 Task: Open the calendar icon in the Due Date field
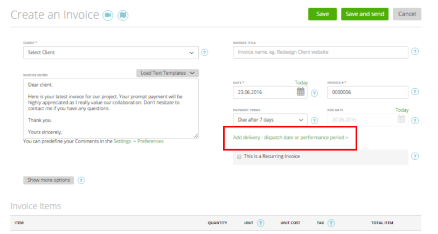pyautogui.click(x=401, y=119)
